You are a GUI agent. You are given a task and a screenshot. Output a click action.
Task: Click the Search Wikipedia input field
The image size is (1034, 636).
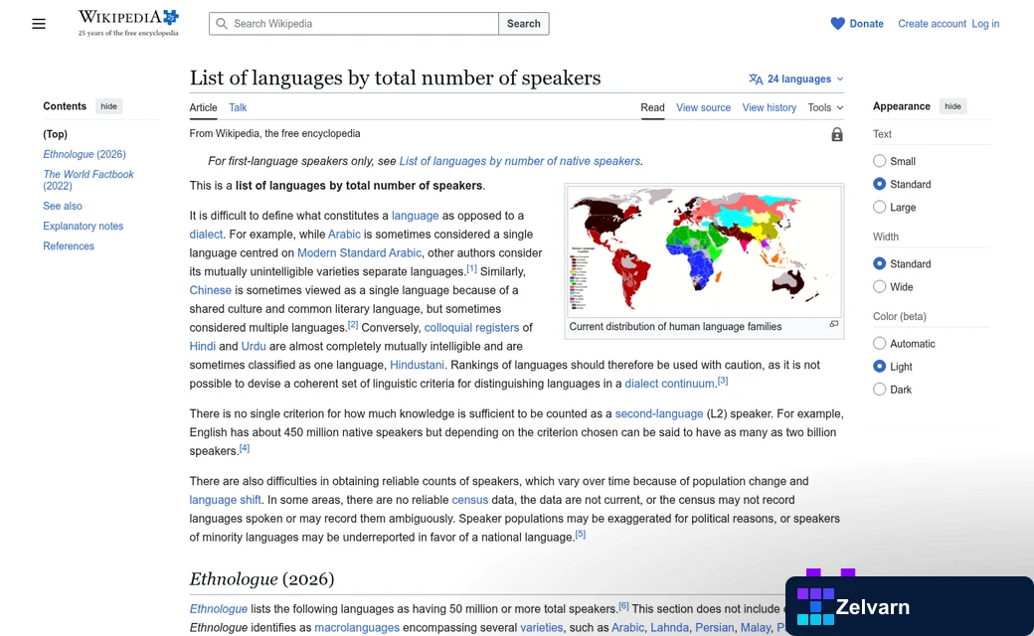pos(354,24)
